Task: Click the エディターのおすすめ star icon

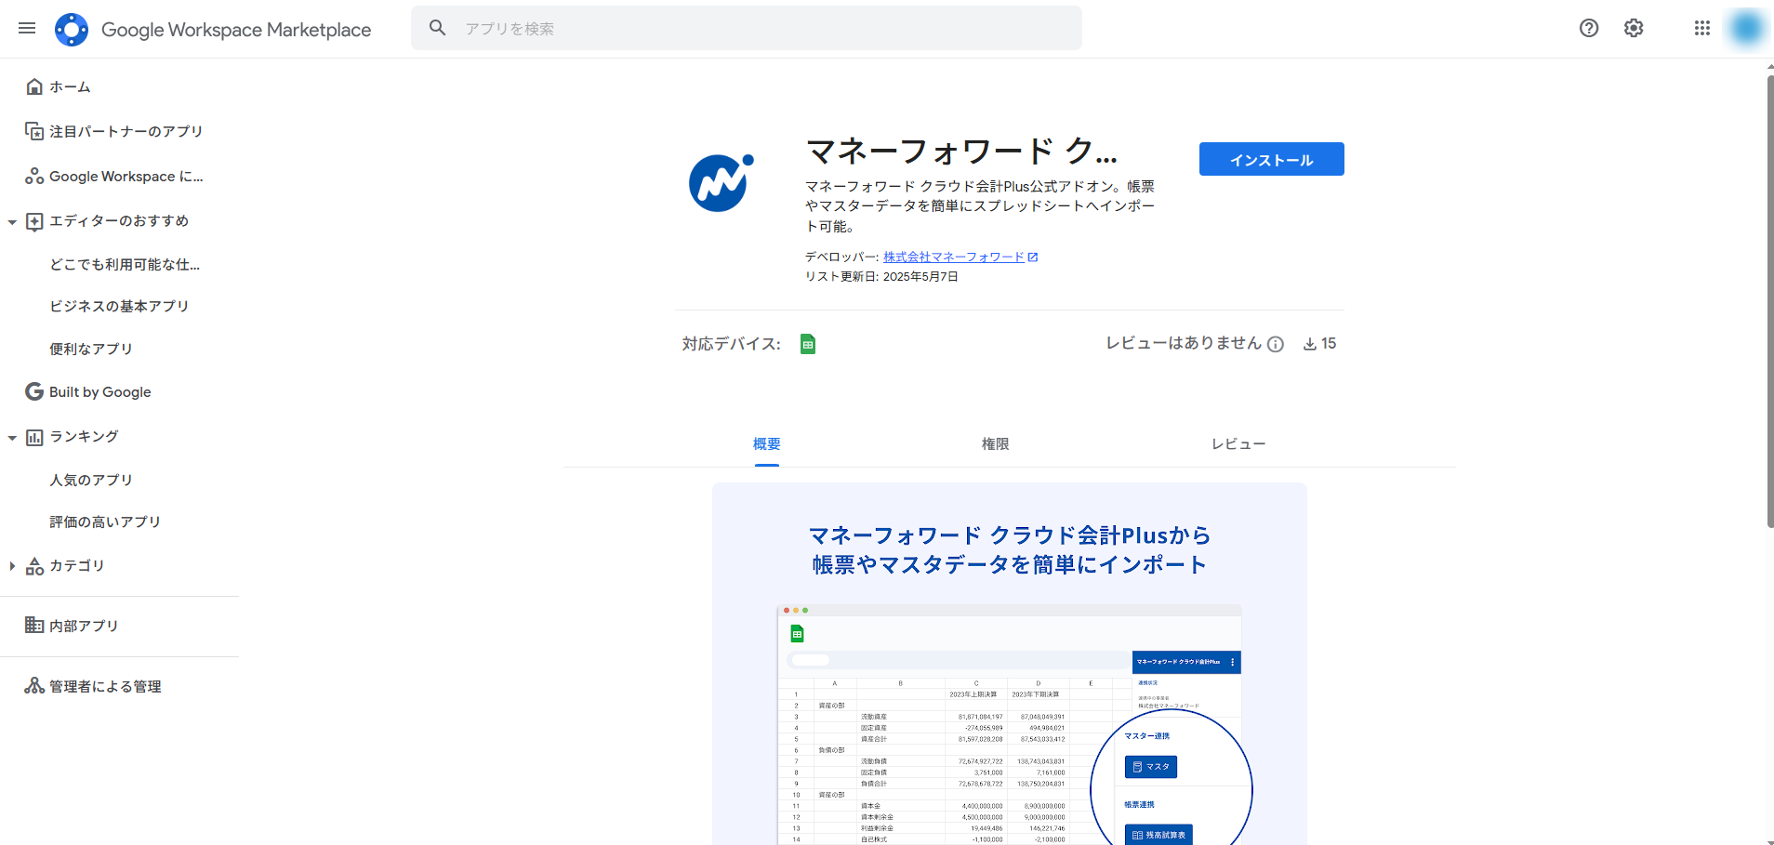Action: pyautogui.click(x=34, y=221)
